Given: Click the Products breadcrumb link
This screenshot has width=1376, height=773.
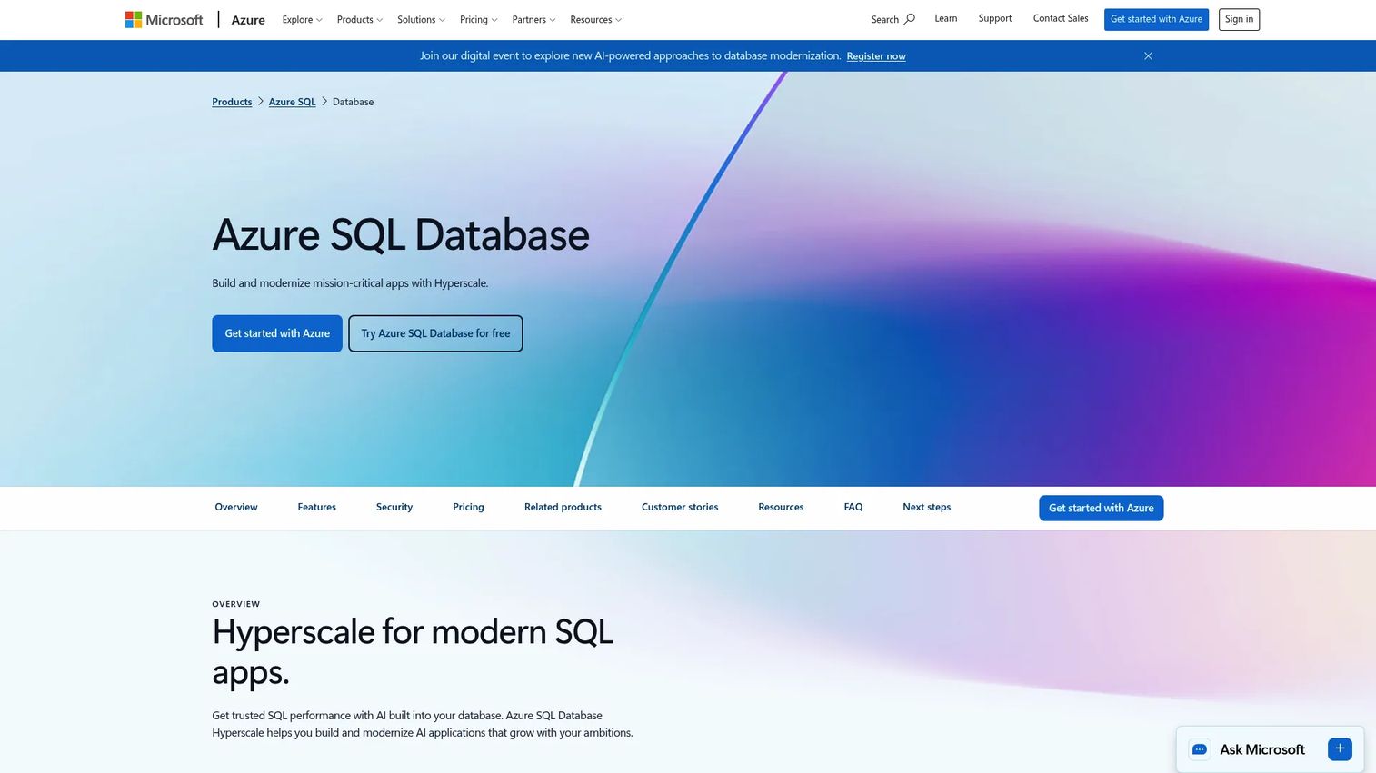Looking at the screenshot, I should [x=232, y=102].
